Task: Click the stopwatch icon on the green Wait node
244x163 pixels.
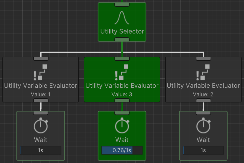Action: [x=122, y=126]
